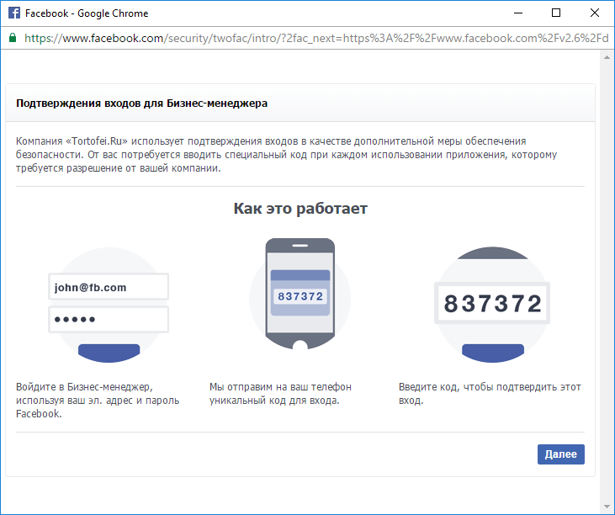Click the blue button below the large code illustration
The width and height of the screenshot is (615, 515).
[492, 352]
